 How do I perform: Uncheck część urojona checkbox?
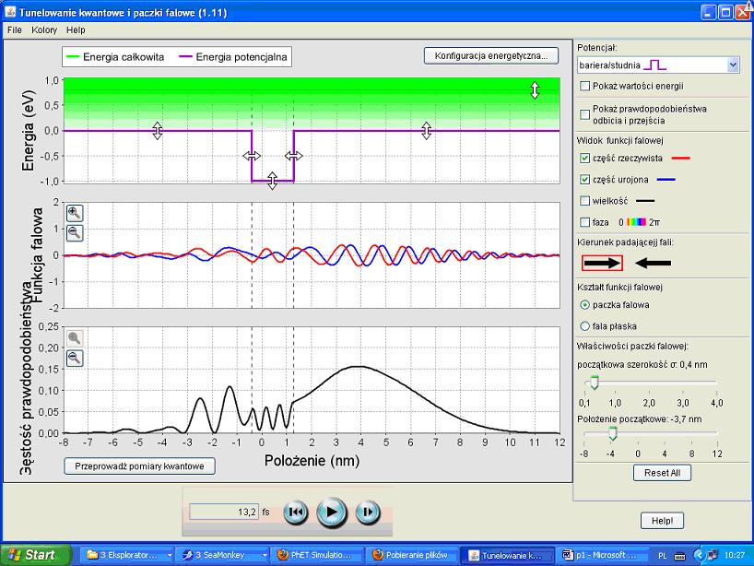584,180
